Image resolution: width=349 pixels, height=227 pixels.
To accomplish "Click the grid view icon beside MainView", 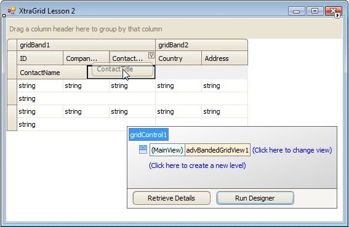I will 143,149.
